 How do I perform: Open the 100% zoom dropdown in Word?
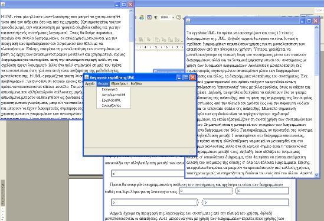(173, 18)
